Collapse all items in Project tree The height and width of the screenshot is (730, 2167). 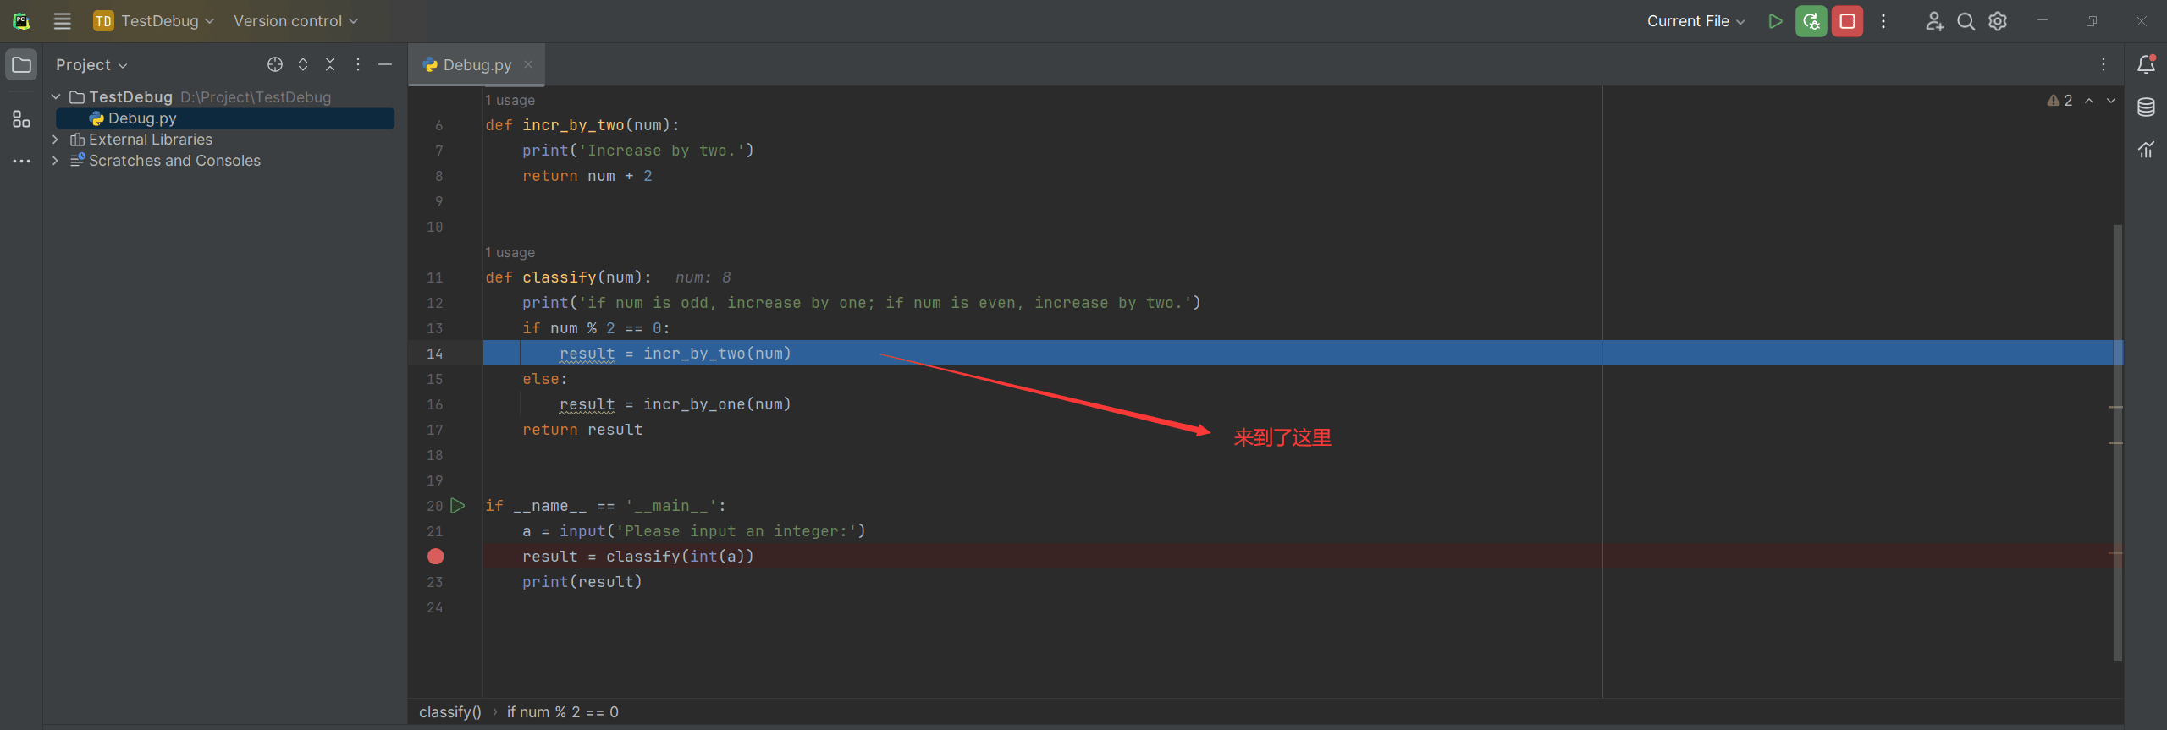click(330, 64)
